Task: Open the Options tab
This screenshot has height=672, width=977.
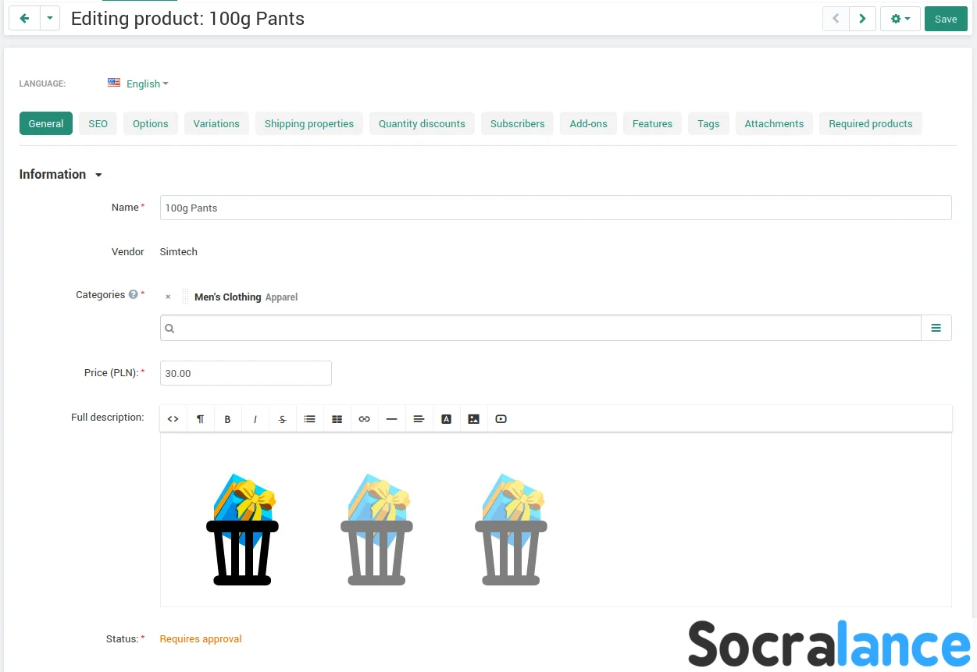Action: (x=151, y=123)
